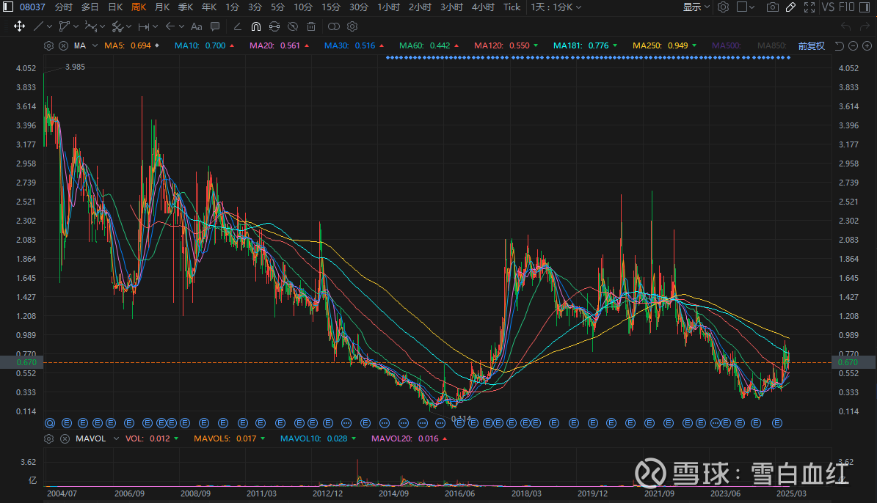
Task: Open the chart layout square dropdown
Action: point(746,7)
